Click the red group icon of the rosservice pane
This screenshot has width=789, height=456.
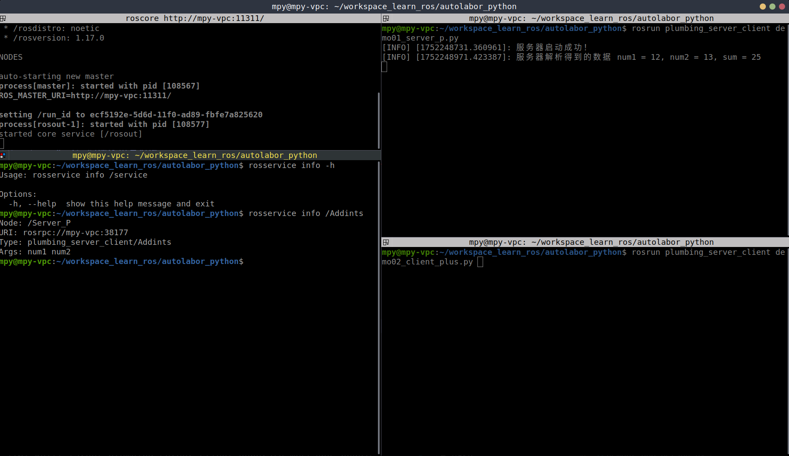click(3, 155)
